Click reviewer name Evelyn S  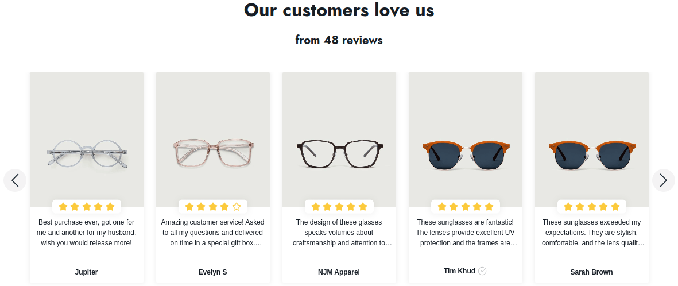(213, 272)
